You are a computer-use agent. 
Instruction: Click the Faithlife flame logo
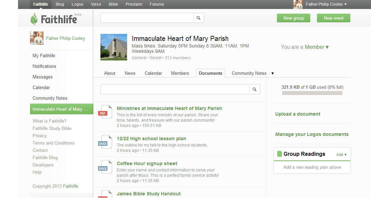click(x=34, y=19)
